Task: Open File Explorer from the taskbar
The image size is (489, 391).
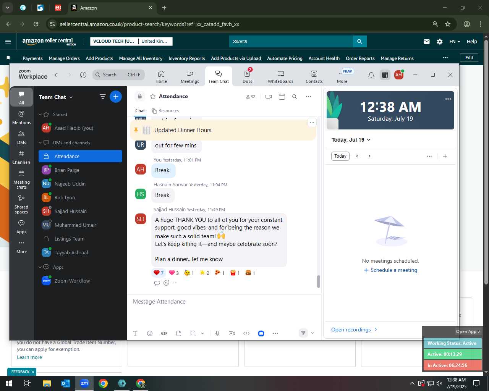Action: click(47, 383)
